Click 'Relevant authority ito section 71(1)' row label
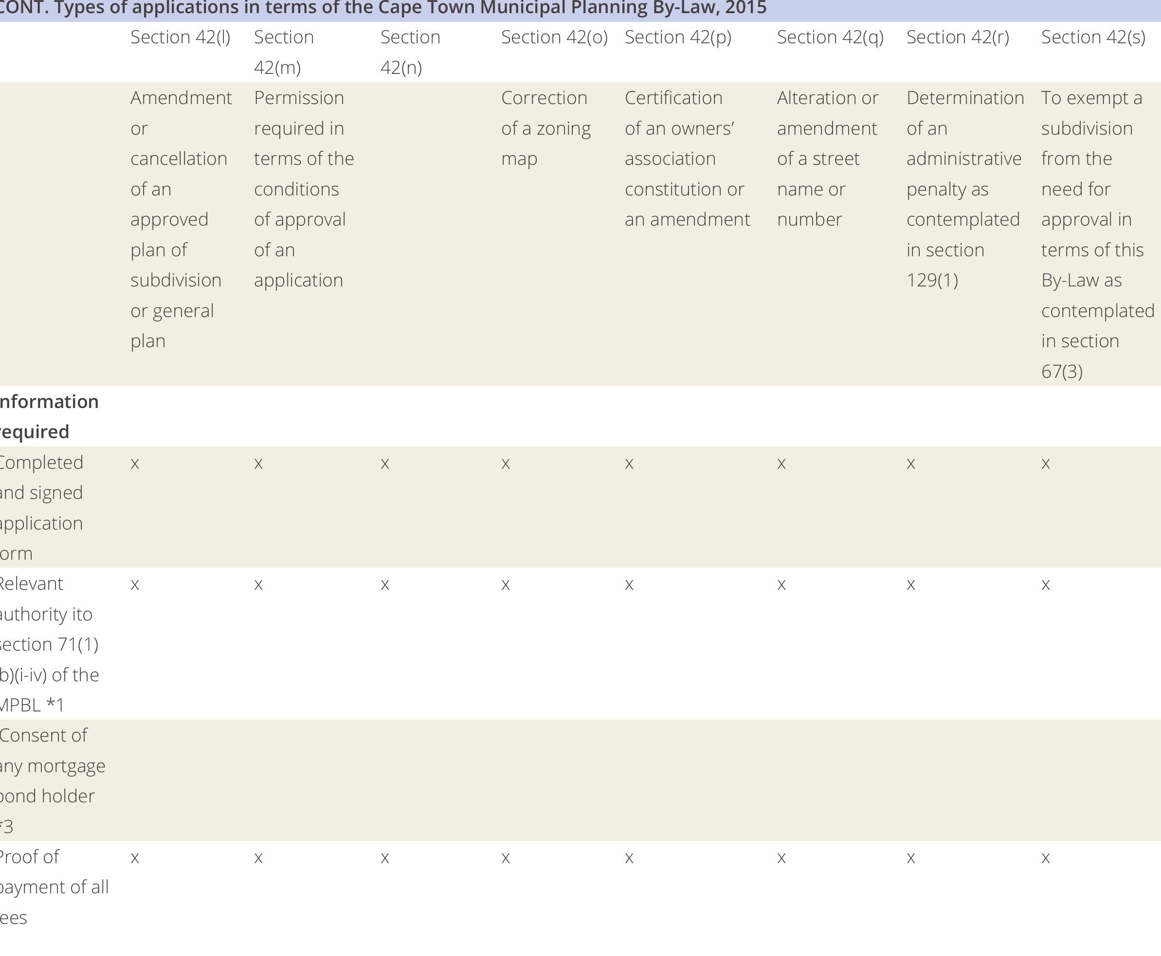 click(x=49, y=644)
